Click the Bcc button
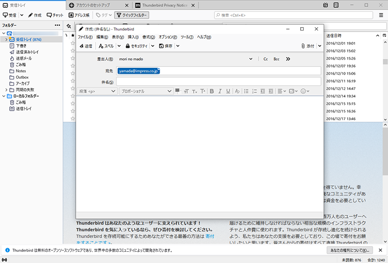The image size is (388, 263). [276, 59]
